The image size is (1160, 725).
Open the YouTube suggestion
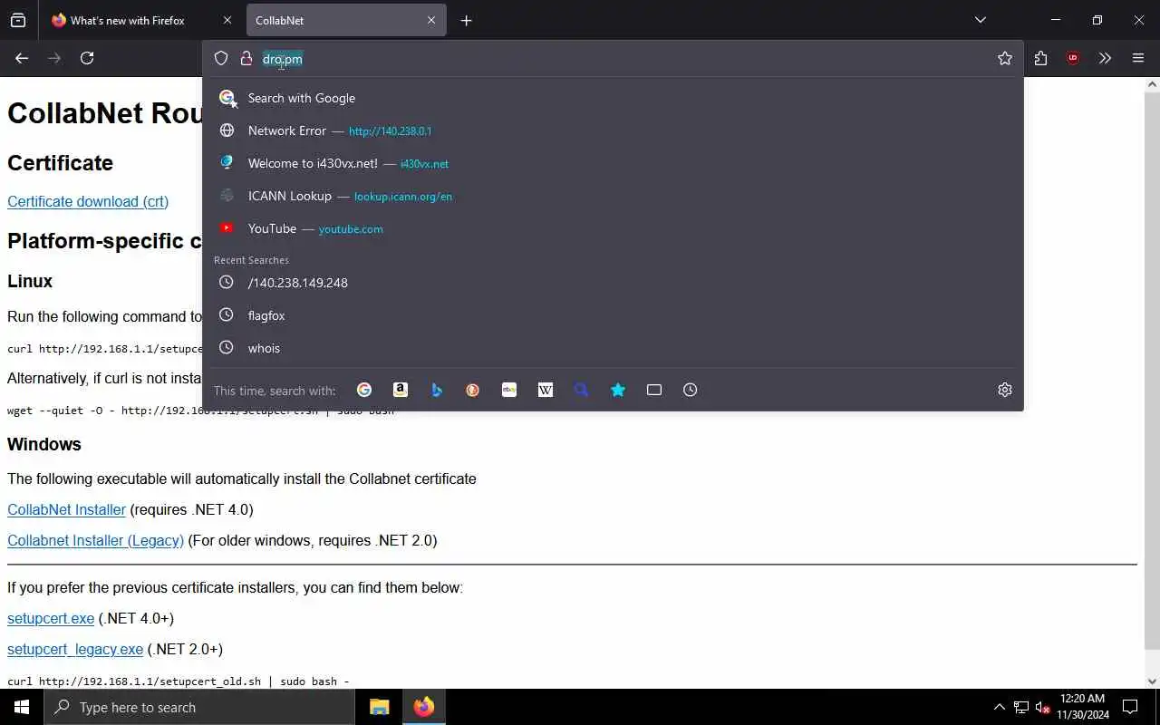pos(613,228)
